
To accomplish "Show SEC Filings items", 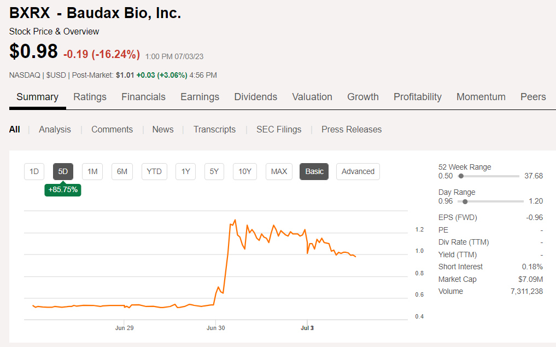I will (279, 129).
